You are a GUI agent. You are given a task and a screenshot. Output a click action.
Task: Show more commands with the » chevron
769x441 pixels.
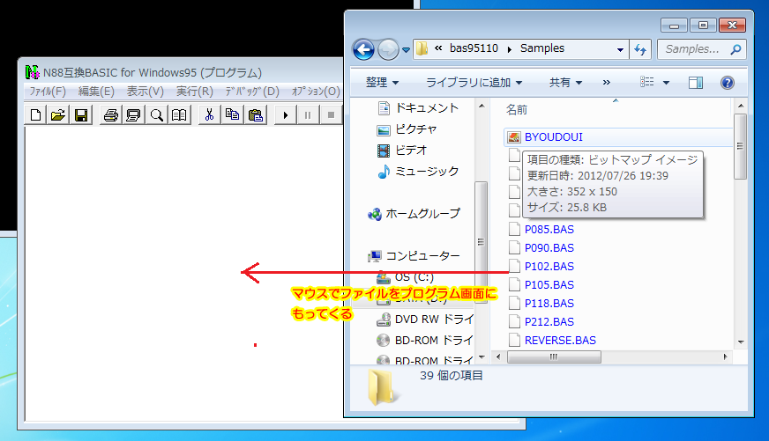(x=607, y=82)
